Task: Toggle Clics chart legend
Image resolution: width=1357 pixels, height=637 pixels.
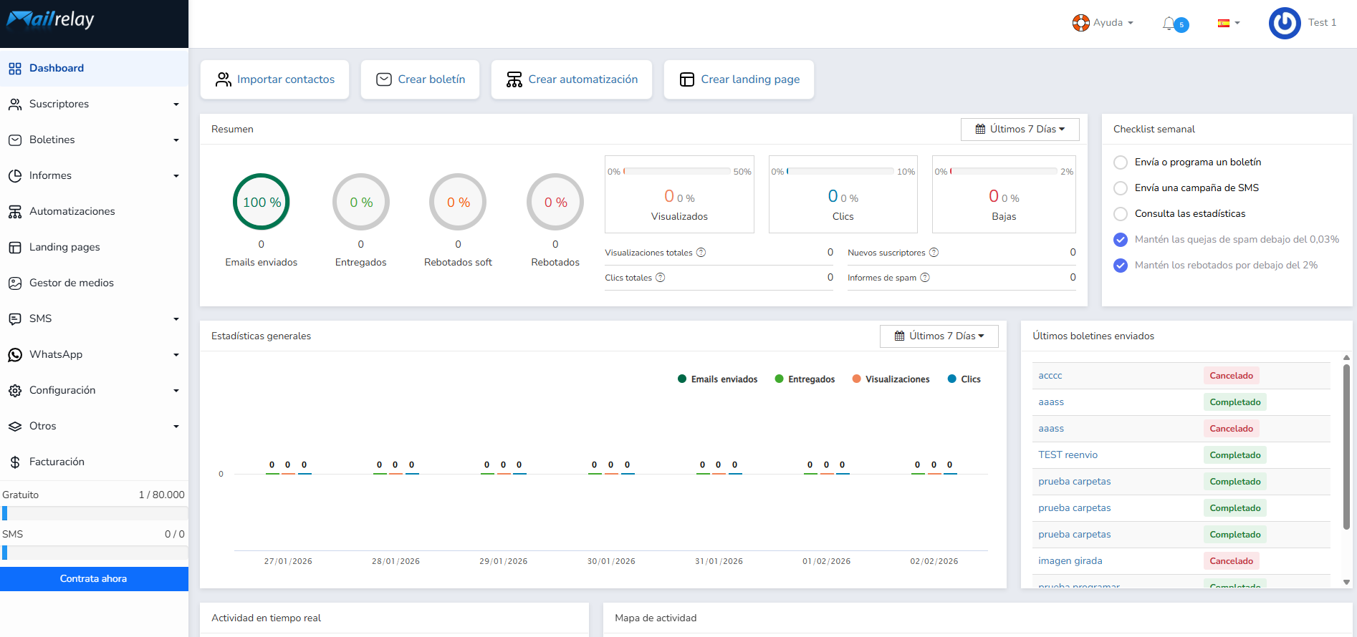Action: (x=964, y=379)
